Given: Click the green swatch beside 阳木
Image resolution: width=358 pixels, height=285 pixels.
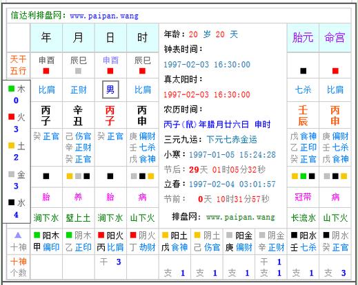Looking at the screenshot, I should click(x=37, y=235).
